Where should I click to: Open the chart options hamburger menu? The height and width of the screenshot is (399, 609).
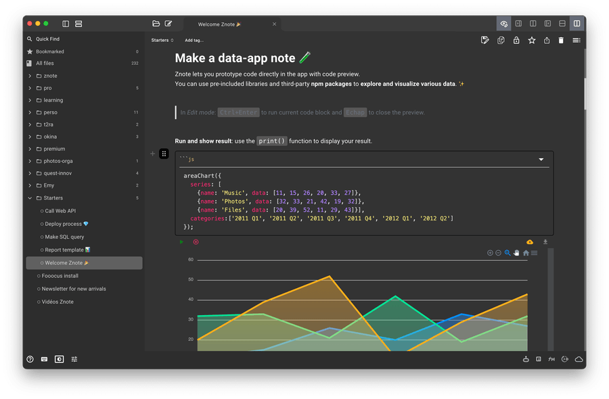tap(534, 252)
